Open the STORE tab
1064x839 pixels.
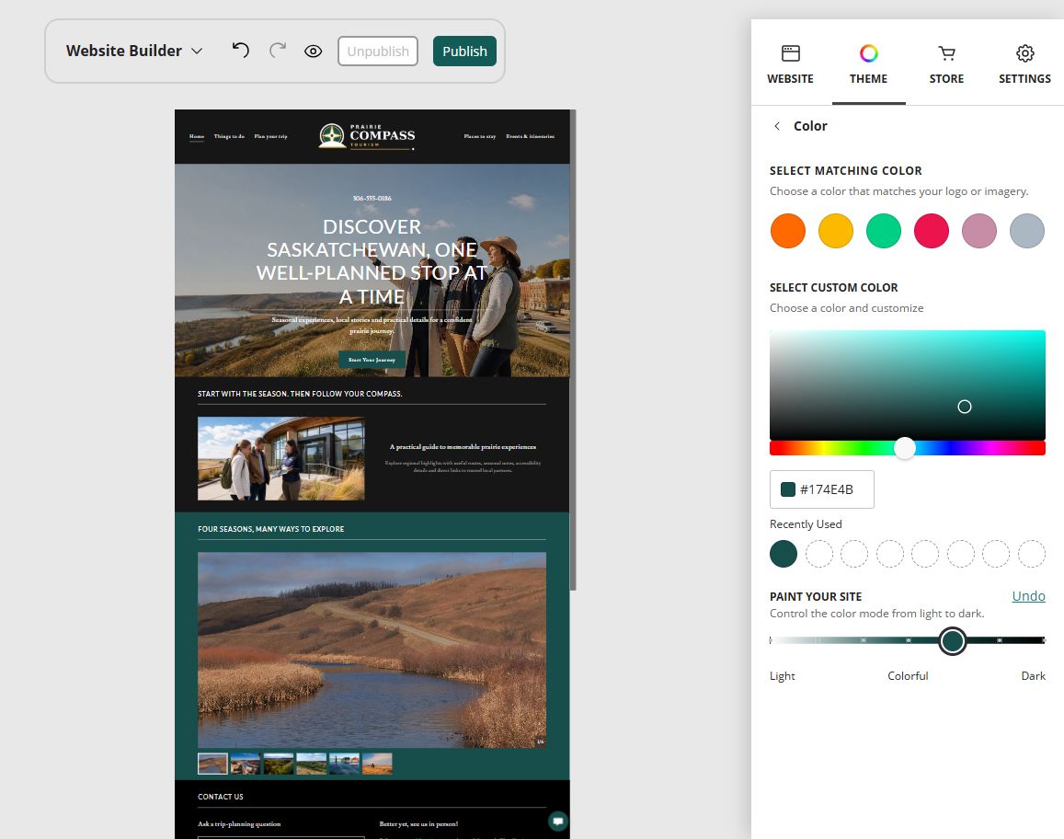coord(946,64)
